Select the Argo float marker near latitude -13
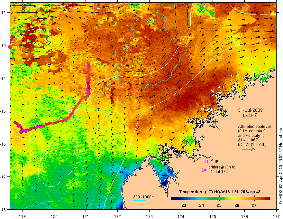283x219 pixels. click(x=10, y=47)
